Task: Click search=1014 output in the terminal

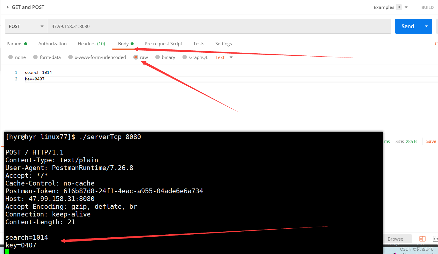Action: tap(27, 238)
